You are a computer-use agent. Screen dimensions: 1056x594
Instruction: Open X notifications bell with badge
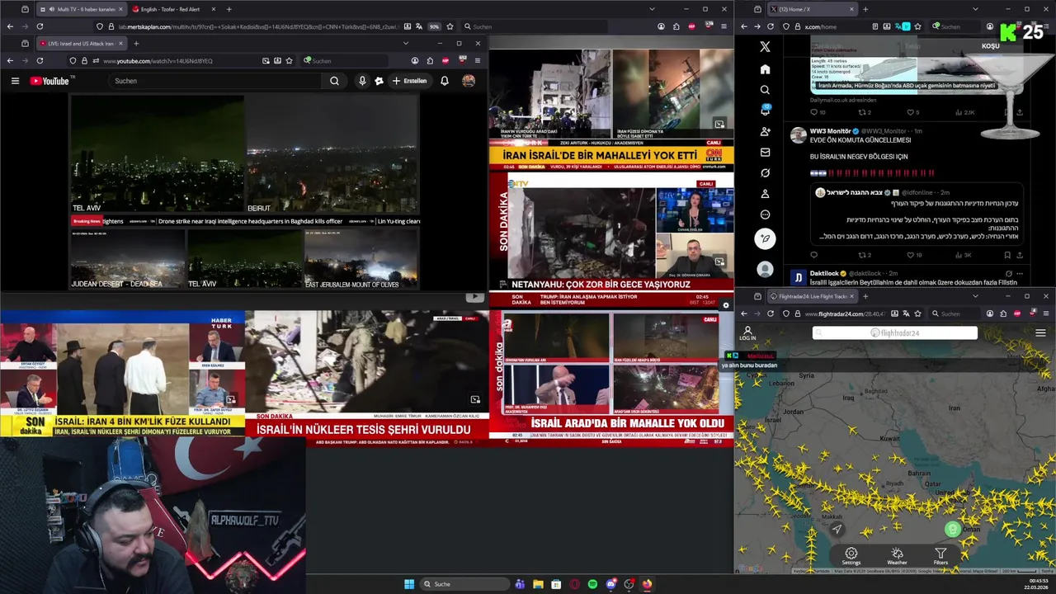click(x=765, y=111)
